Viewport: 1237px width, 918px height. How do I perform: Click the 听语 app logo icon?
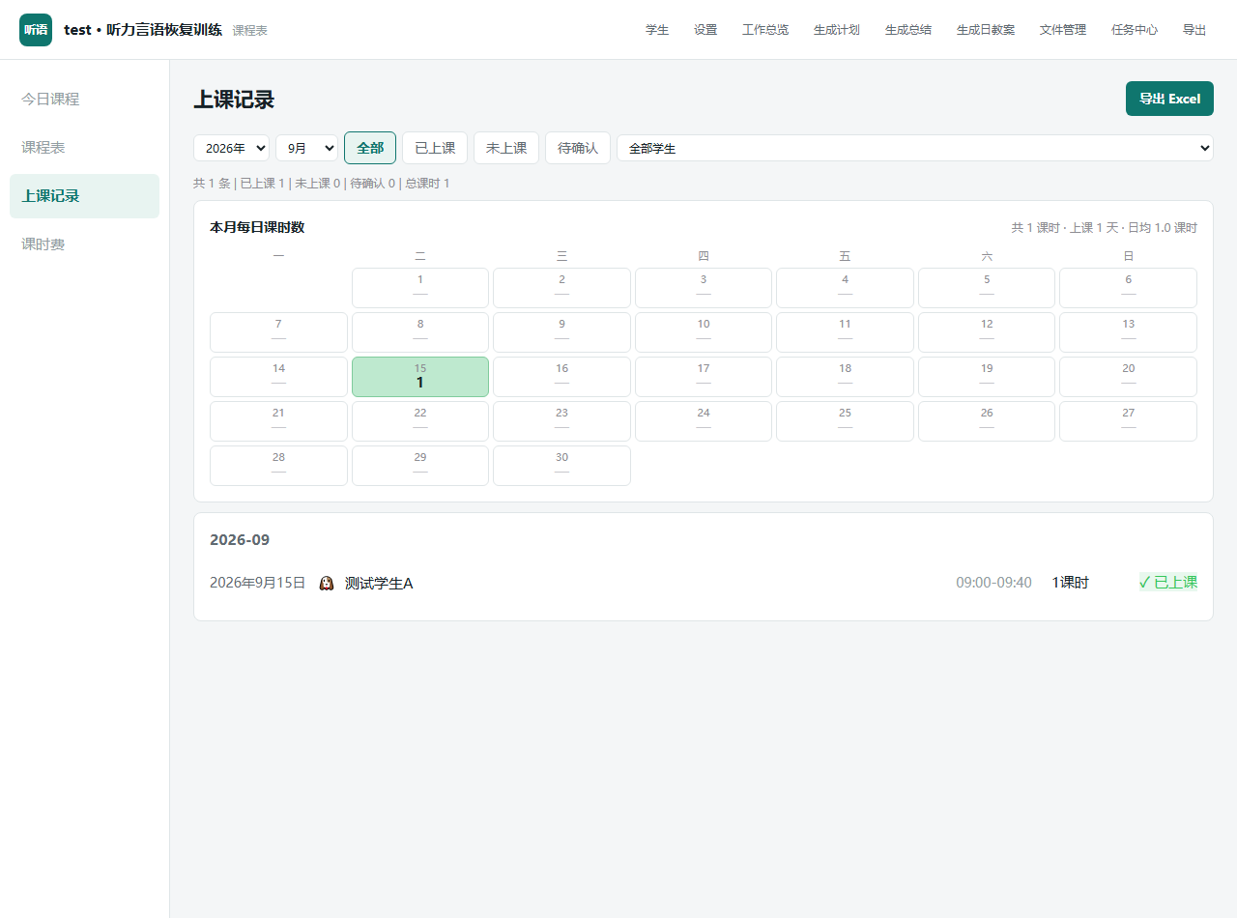pos(36,30)
